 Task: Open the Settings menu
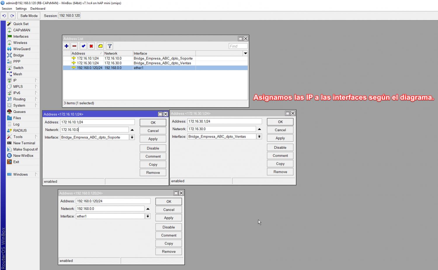21,9
